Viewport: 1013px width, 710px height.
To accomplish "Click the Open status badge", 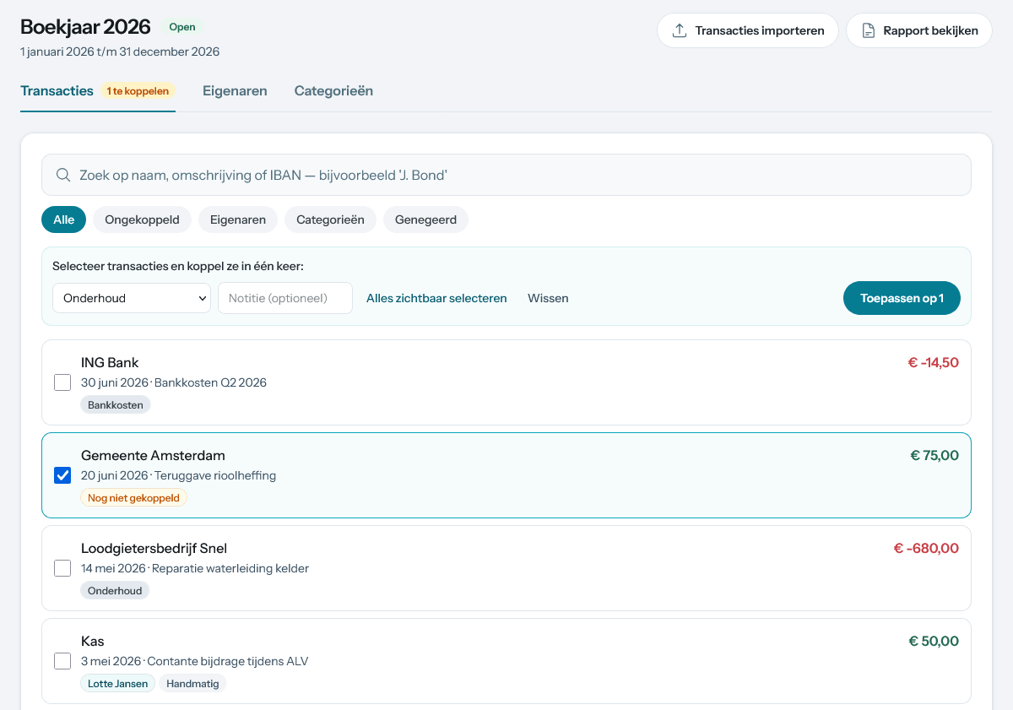I will coord(182,27).
